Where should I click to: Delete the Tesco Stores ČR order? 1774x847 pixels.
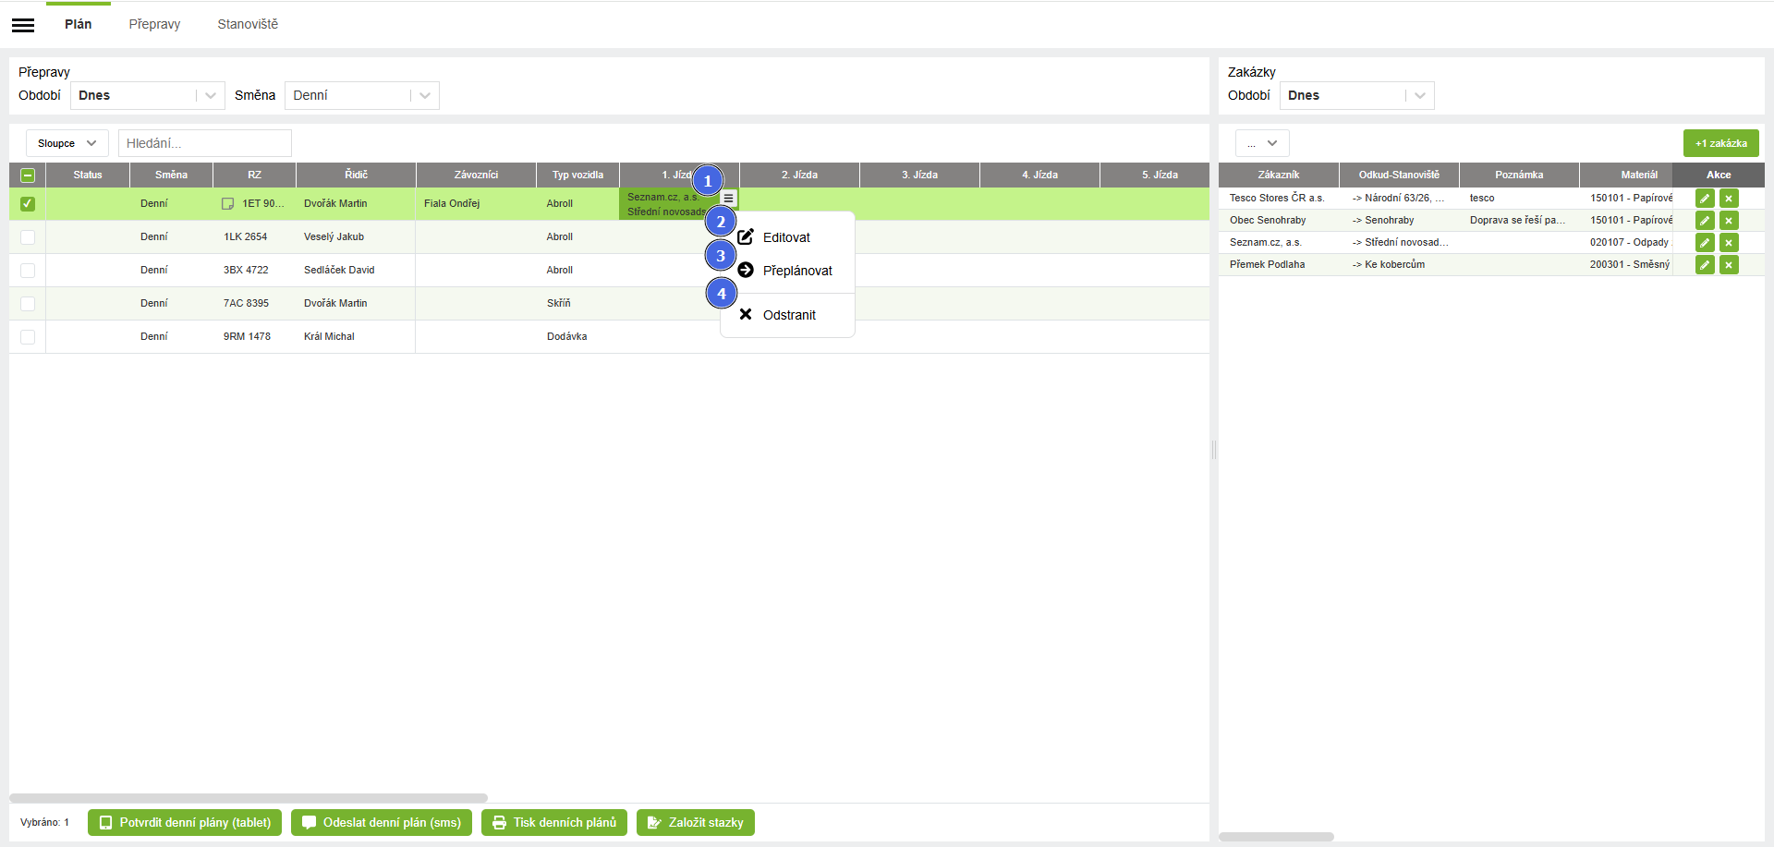1729,198
